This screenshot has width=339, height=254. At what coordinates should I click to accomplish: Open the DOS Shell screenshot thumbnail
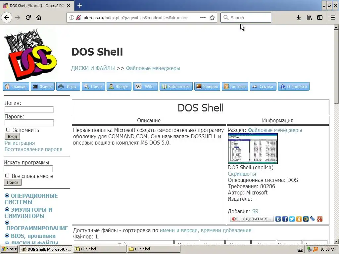[x=253, y=148]
